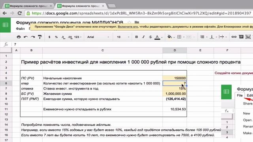
Task: Decrease decimal places with the .0 button
Action: 63,37
